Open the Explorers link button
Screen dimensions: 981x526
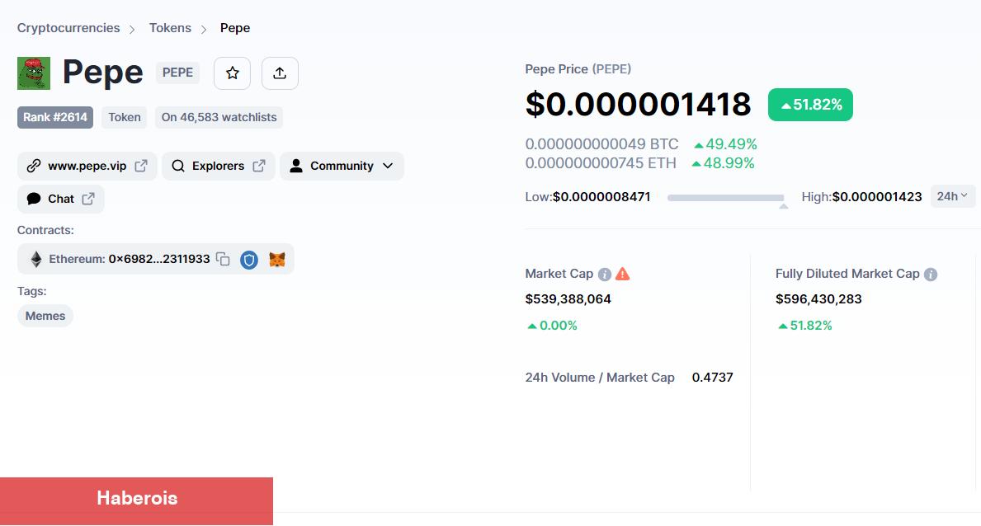coord(219,166)
